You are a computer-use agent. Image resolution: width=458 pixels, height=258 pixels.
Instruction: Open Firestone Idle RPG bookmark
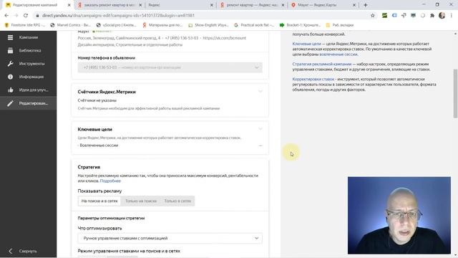(24, 25)
